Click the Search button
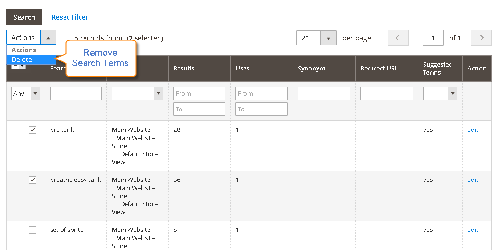The height and width of the screenshot is (250, 498). tap(24, 17)
